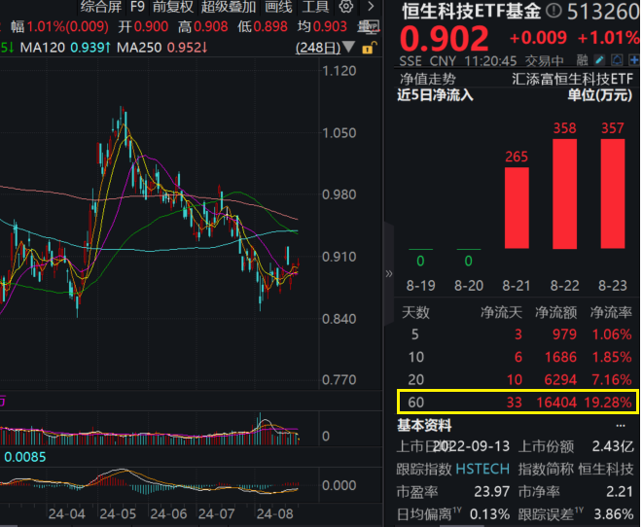
Task: Open the (248日) period dropdown
Action: (325, 48)
